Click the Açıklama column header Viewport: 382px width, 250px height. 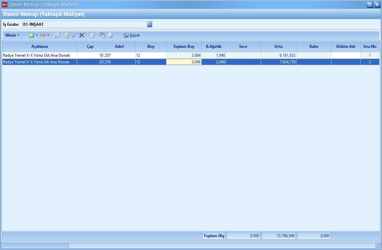[x=40, y=47]
